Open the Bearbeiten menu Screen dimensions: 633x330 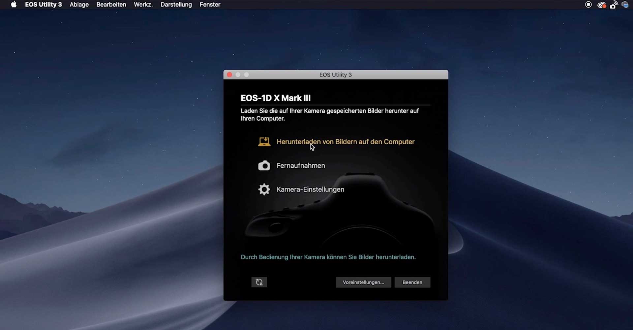(111, 5)
